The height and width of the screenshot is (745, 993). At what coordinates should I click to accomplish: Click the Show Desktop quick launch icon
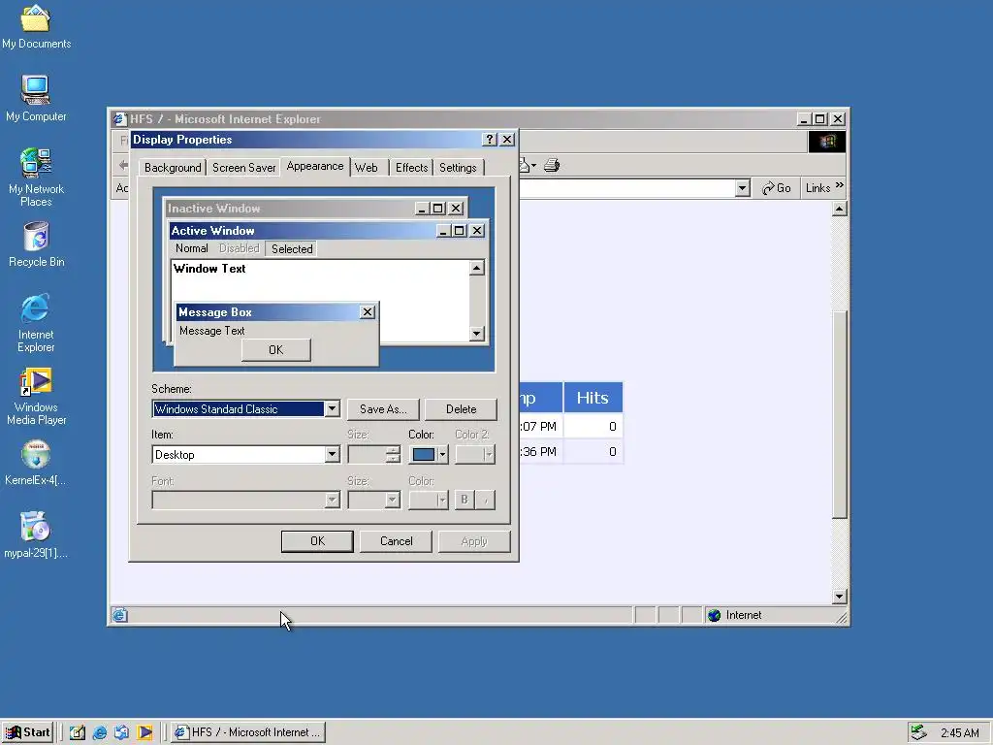point(78,732)
